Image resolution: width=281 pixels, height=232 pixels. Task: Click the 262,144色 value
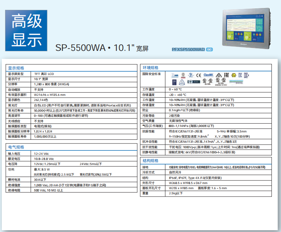(41, 100)
